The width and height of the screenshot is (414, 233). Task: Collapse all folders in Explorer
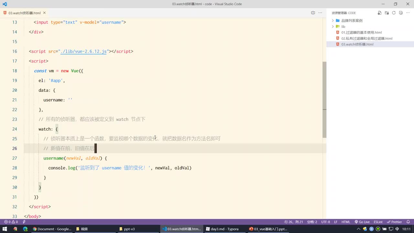coord(400,13)
